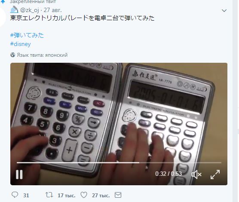Unmute the video sound

tap(196, 174)
